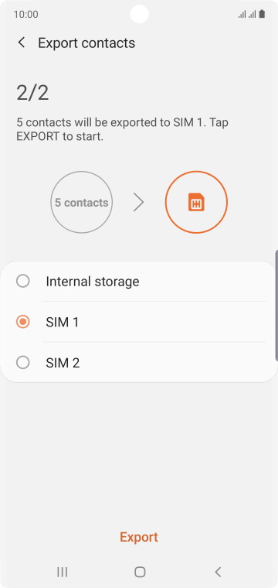
Task: Select the SIM 1 radio button
Action: pyautogui.click(x=23, y=322)
